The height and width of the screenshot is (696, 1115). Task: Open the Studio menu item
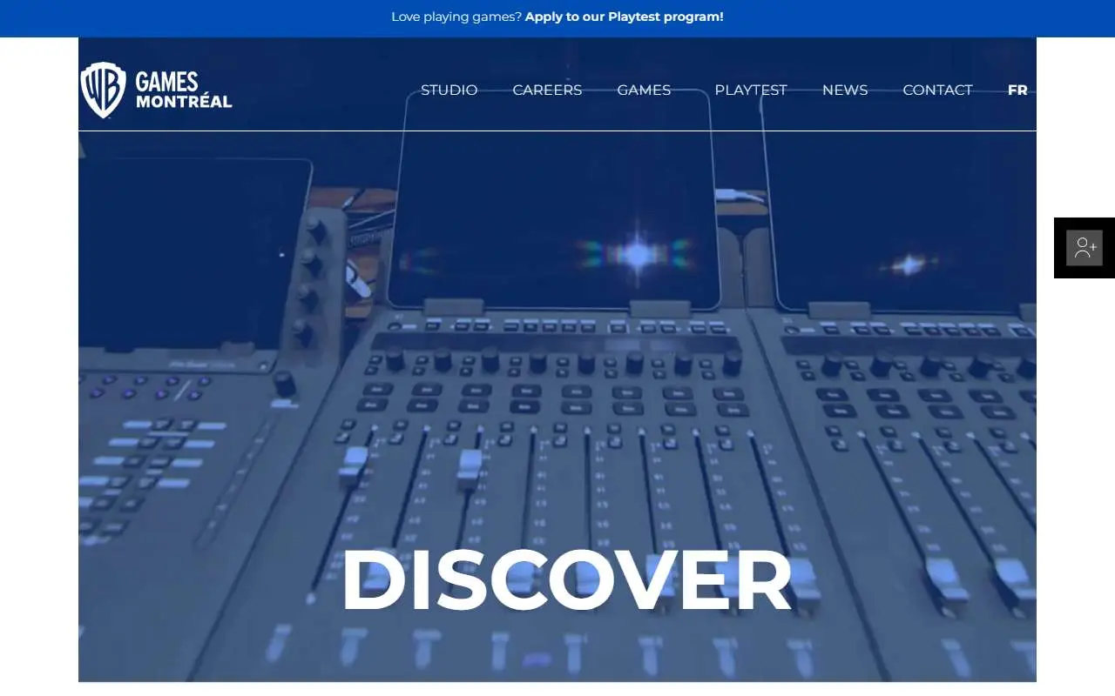(x=449, y=90)
